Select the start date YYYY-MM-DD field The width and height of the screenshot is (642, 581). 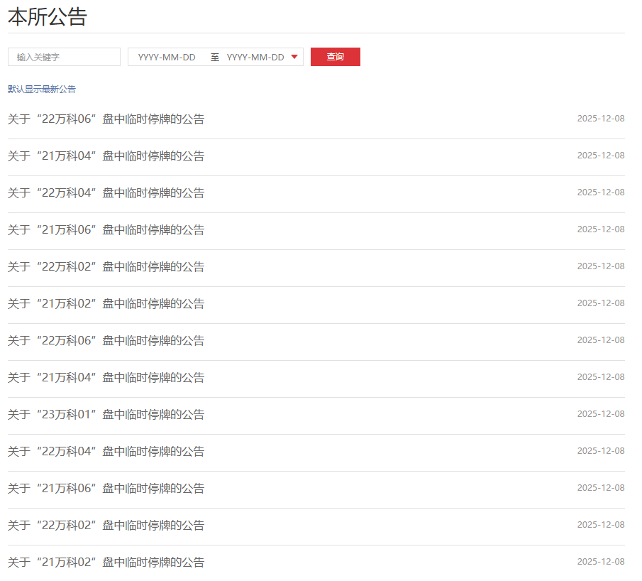click(x=167, y=58)
